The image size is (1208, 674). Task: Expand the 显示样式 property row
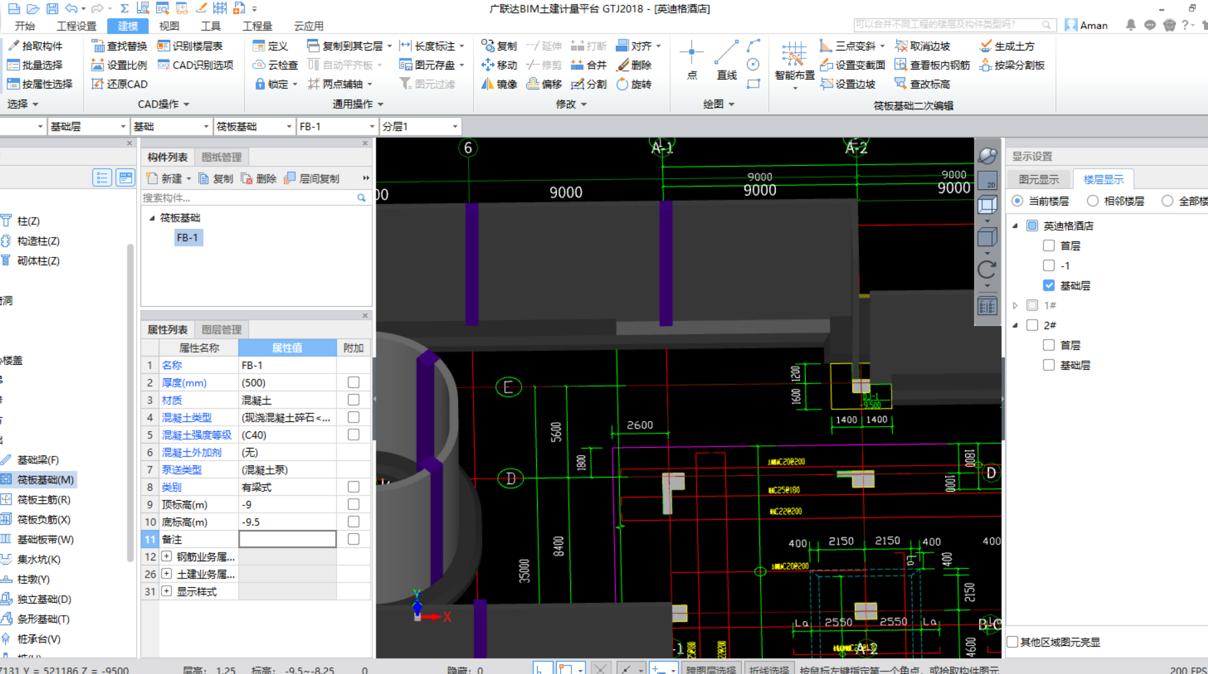pos(167,591)
